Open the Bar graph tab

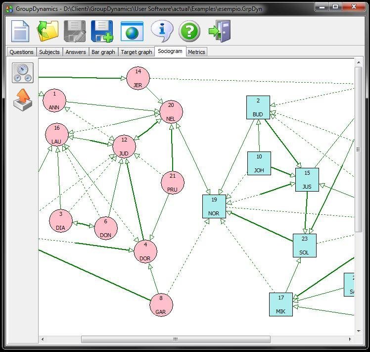coord(103,52)
